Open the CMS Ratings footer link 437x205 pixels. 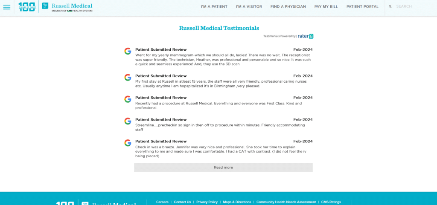pos(331,202)
